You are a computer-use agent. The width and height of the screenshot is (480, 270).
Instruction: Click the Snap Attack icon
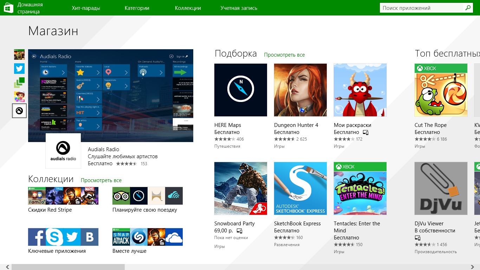[121, 237]
